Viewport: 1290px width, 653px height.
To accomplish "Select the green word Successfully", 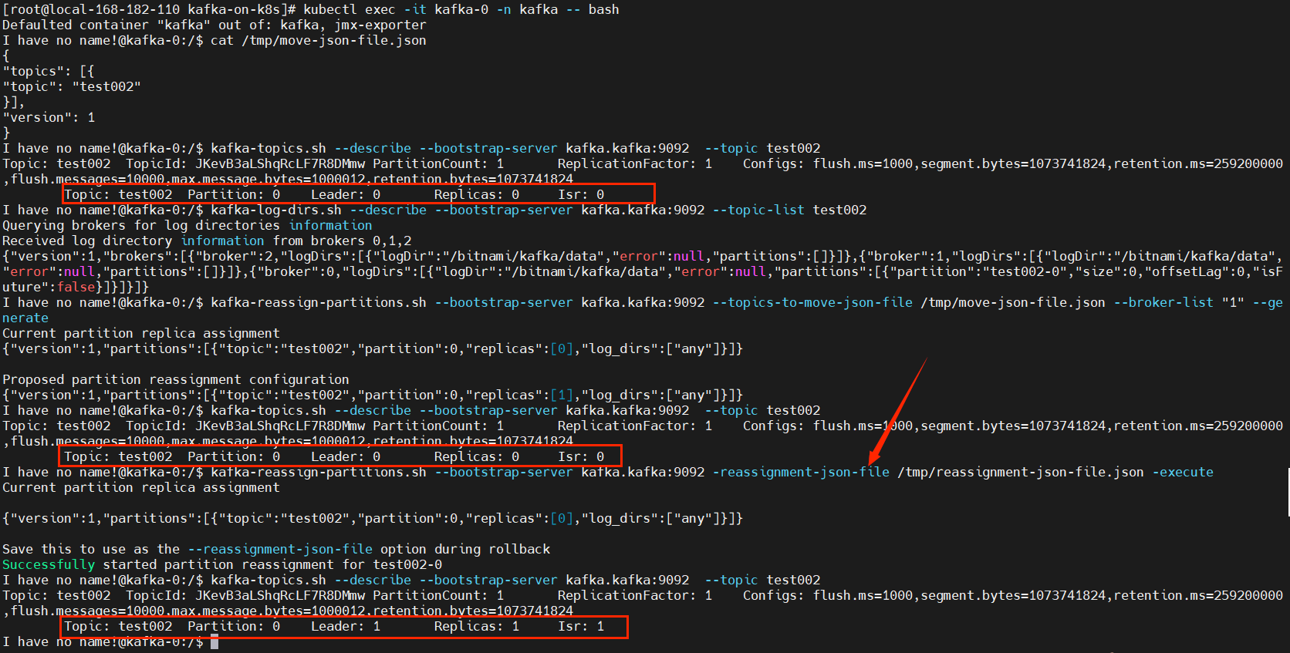I will (49, 564).
